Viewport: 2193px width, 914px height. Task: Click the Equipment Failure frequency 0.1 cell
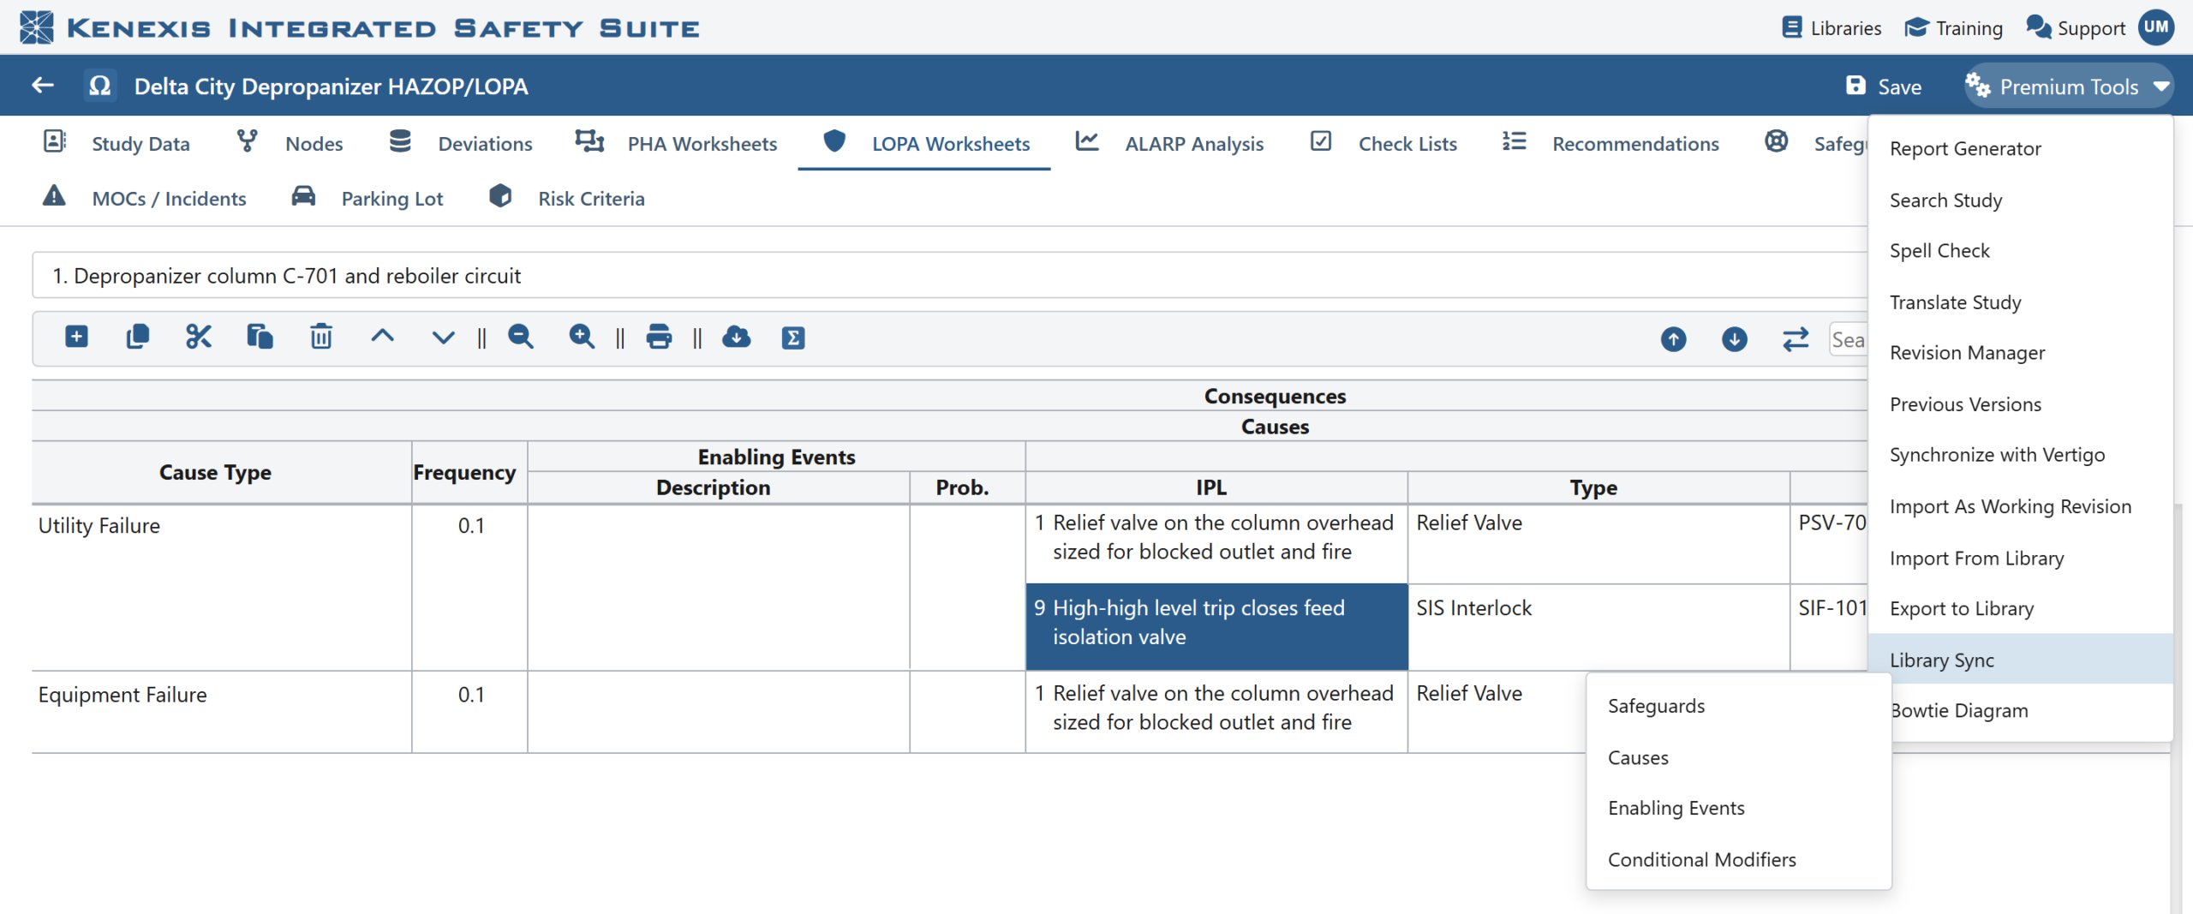[469, 712]
